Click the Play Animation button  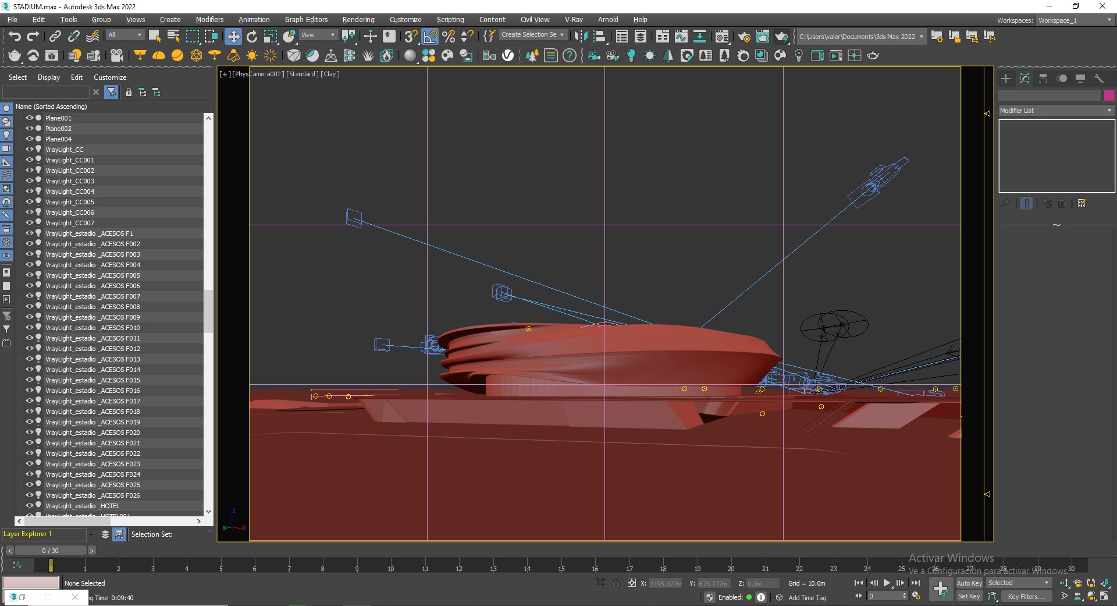[887, 583]
